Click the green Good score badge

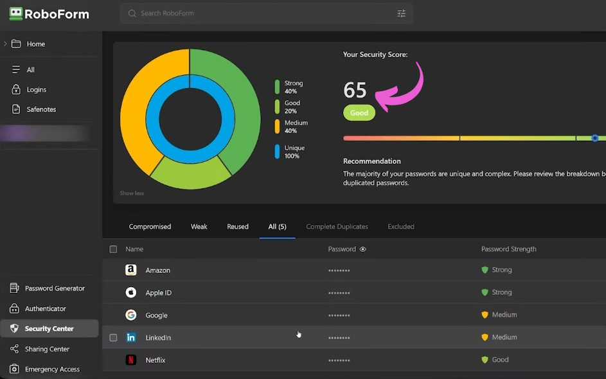tap(359, 113)
